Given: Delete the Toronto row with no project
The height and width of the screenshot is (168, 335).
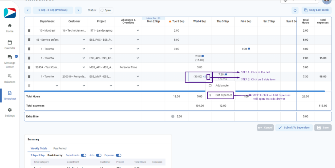Looking at the screenshot, I should pyautogui.click(x=29, y=49).
